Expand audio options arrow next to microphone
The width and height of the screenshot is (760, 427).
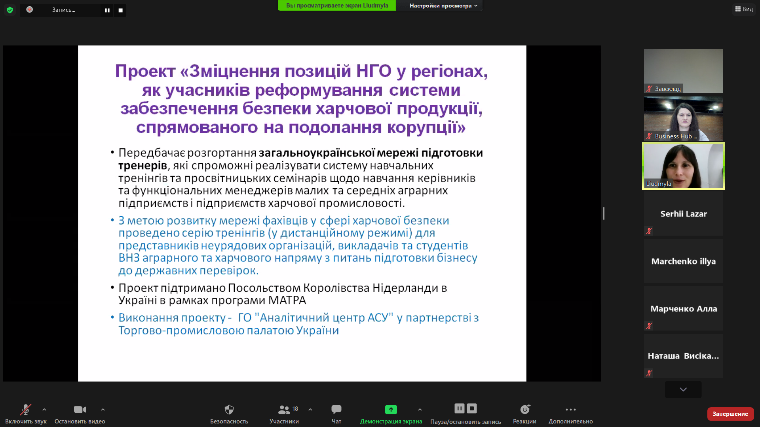pos(44,410)
